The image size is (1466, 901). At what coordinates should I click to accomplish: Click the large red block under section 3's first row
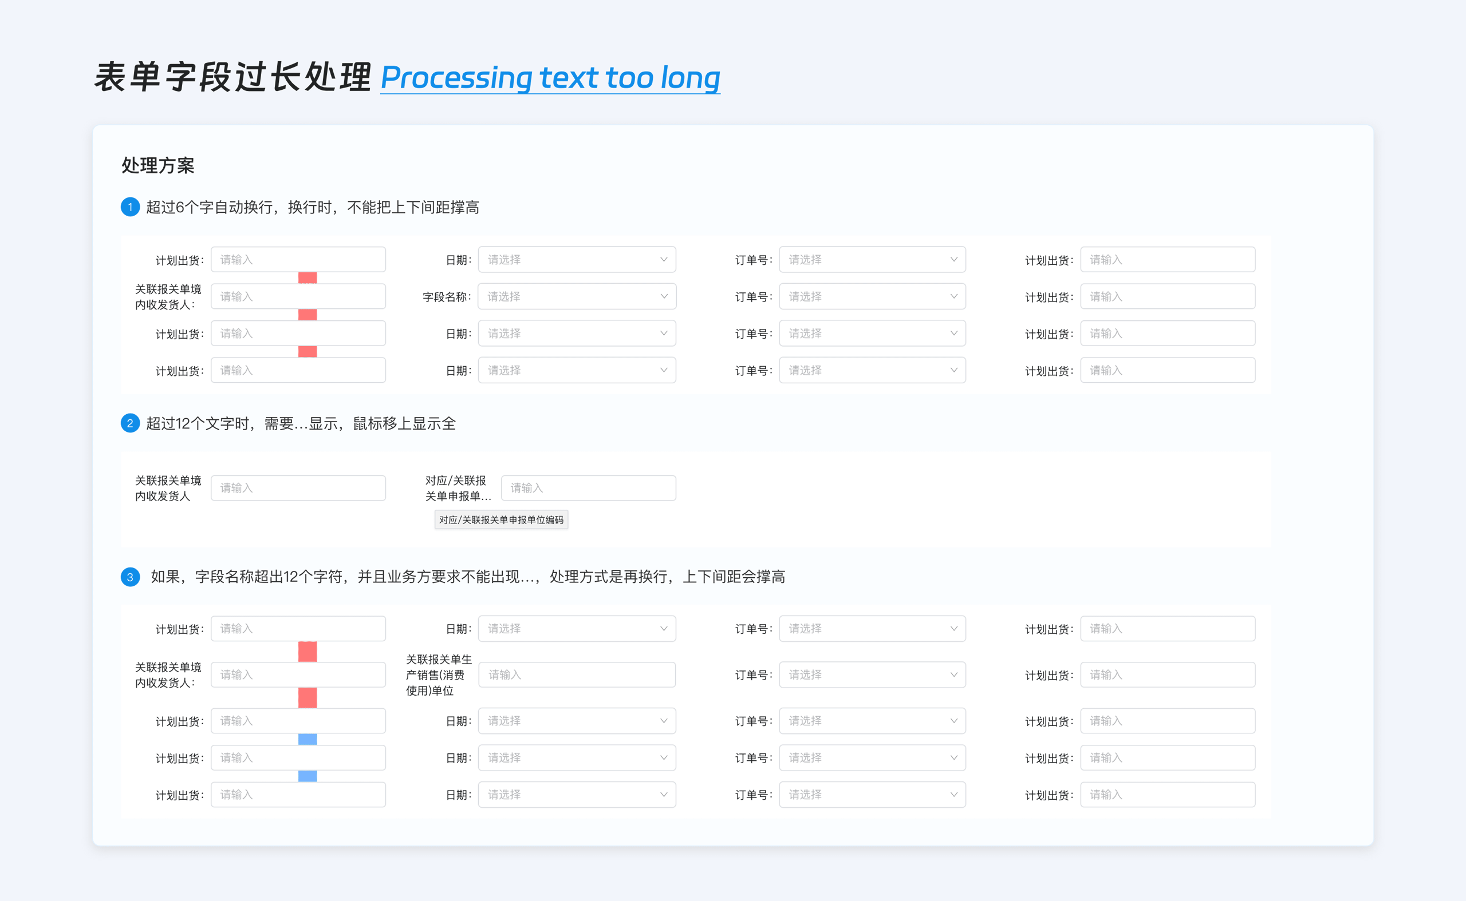coord(307,652)
